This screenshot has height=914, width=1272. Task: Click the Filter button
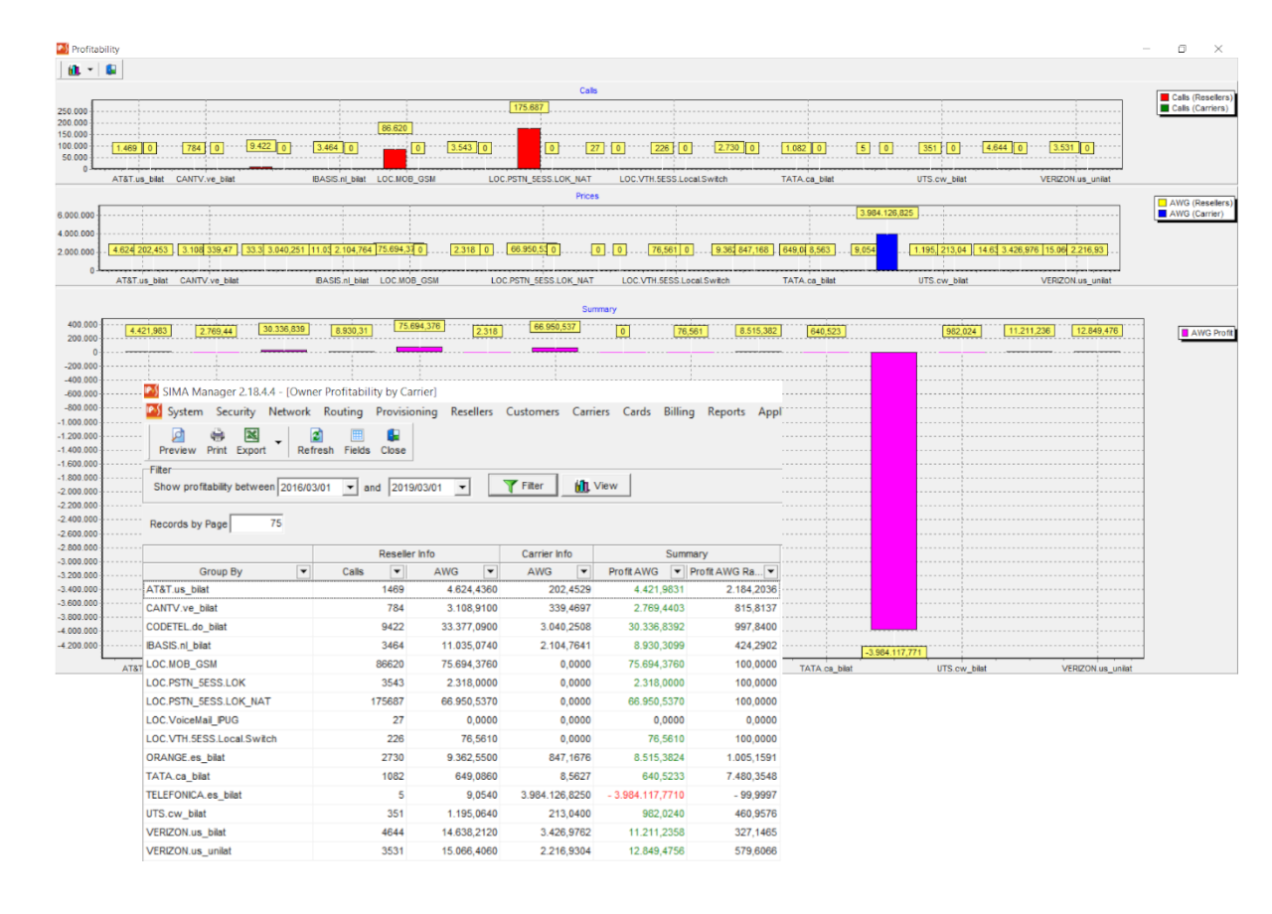[522, 486]
